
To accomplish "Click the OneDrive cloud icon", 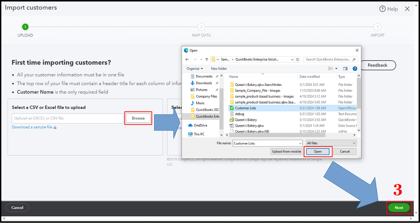I will tap(190, 125).
